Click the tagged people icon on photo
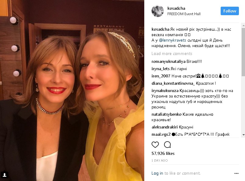The height and width of the screenshot is (181, 245). tap(5, 175)
